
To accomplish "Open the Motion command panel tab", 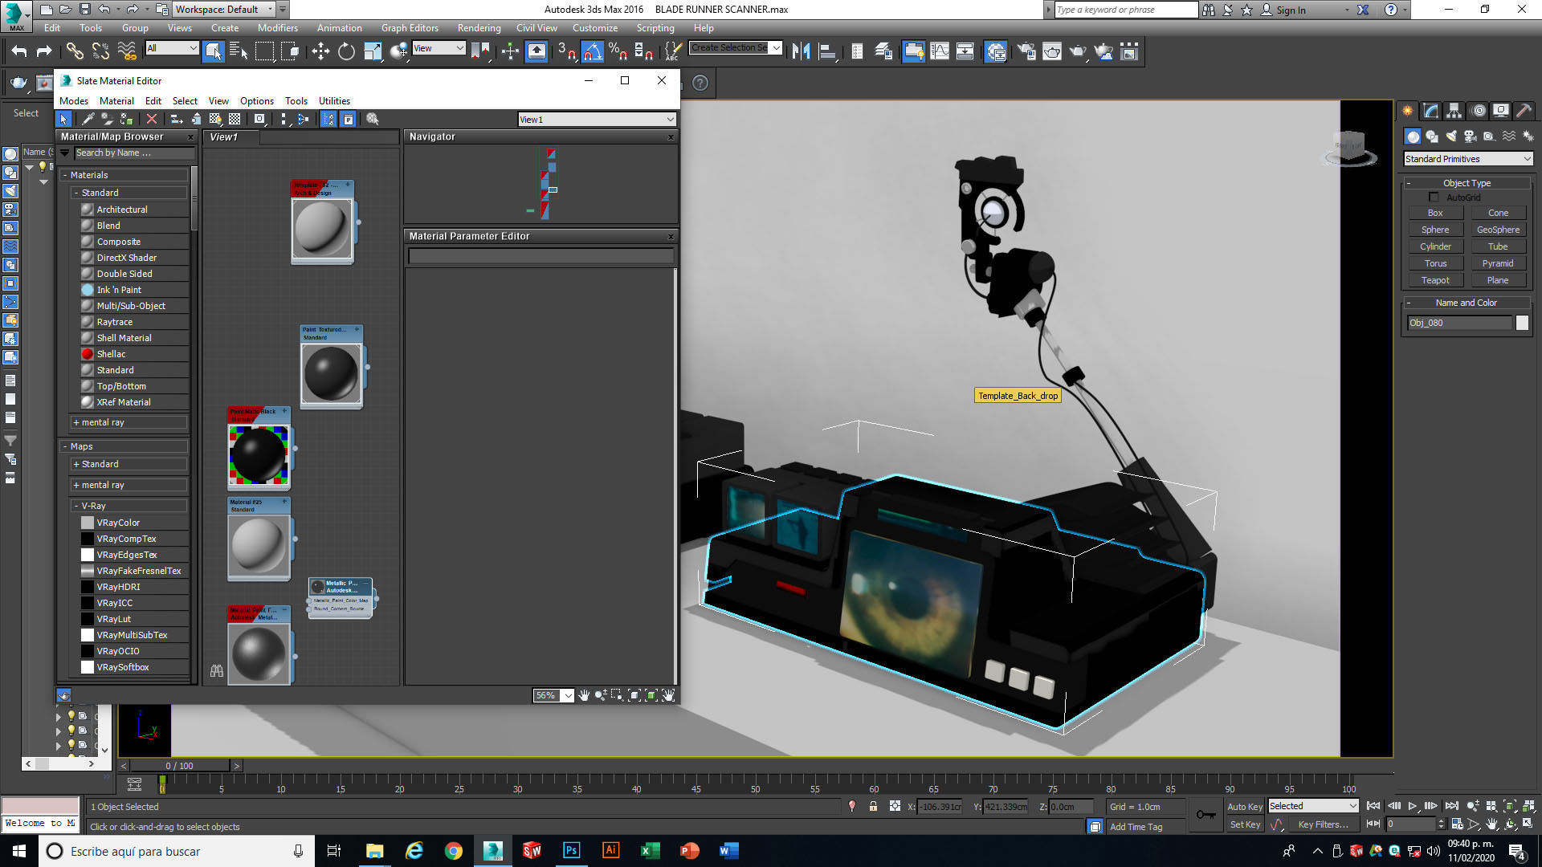I will pos(1478,111).
